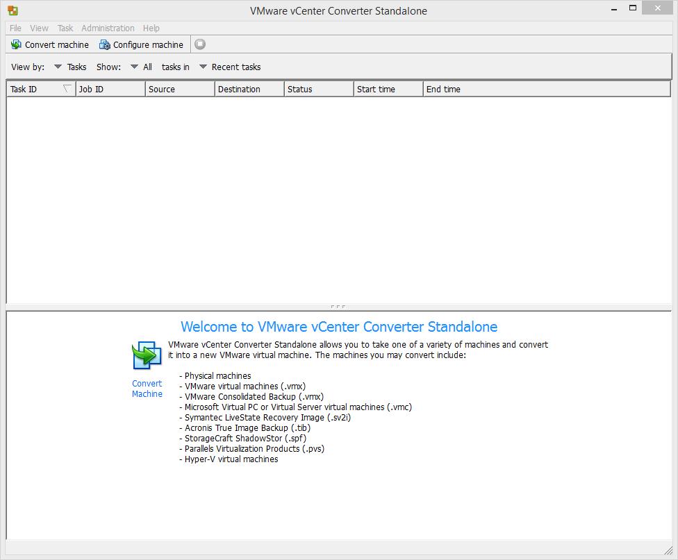
Task: Close the VMware vCenter Converter window
Action: click(x=657, y=8)
